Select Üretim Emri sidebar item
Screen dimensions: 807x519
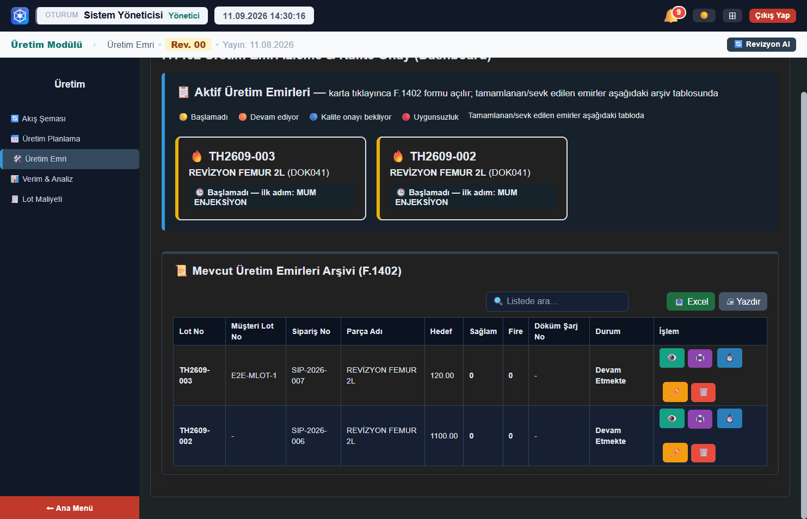[x=70, y=159]
